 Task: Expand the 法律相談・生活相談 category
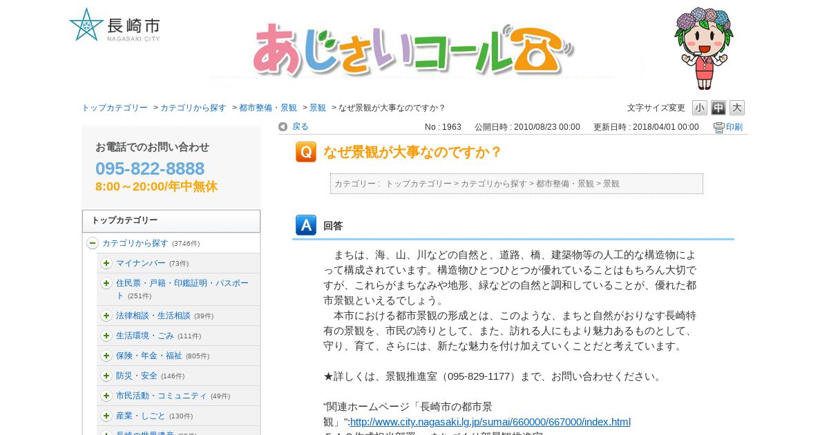[106, 316]
